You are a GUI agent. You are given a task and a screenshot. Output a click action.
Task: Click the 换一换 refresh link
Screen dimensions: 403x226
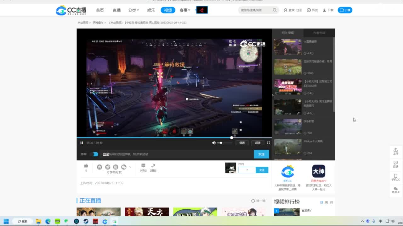pos(258,201)
